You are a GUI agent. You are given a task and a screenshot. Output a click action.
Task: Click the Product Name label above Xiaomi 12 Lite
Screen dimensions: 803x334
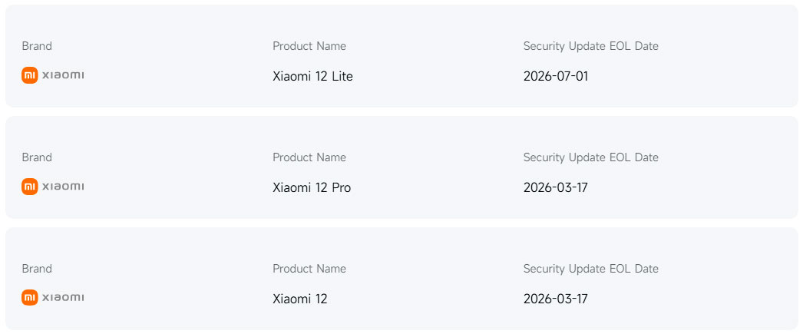point(309,46)
